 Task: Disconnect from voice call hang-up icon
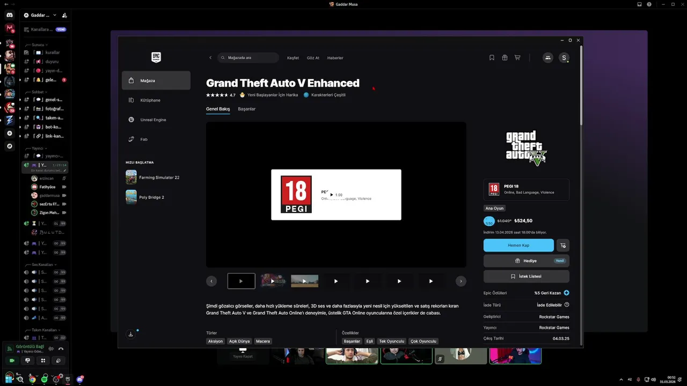[x=61, y=349]
